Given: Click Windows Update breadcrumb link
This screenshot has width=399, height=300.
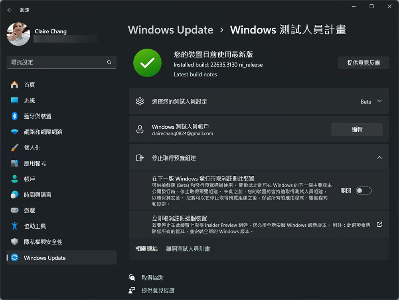Looking at the screenshot, I should [170, 30].
